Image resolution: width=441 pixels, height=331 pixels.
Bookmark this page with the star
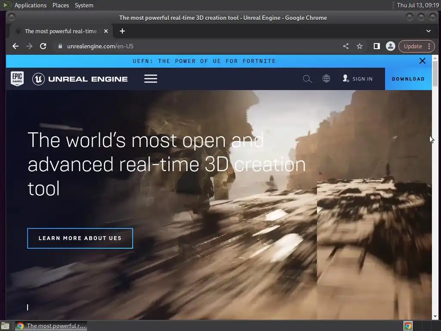360,46
